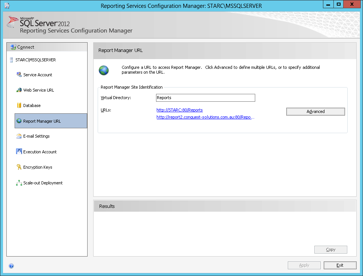This screenshot has width=363, height=276.
Task: Click the Virtual Directory input field
Action: pyautogui.click(x=205, y=98)
